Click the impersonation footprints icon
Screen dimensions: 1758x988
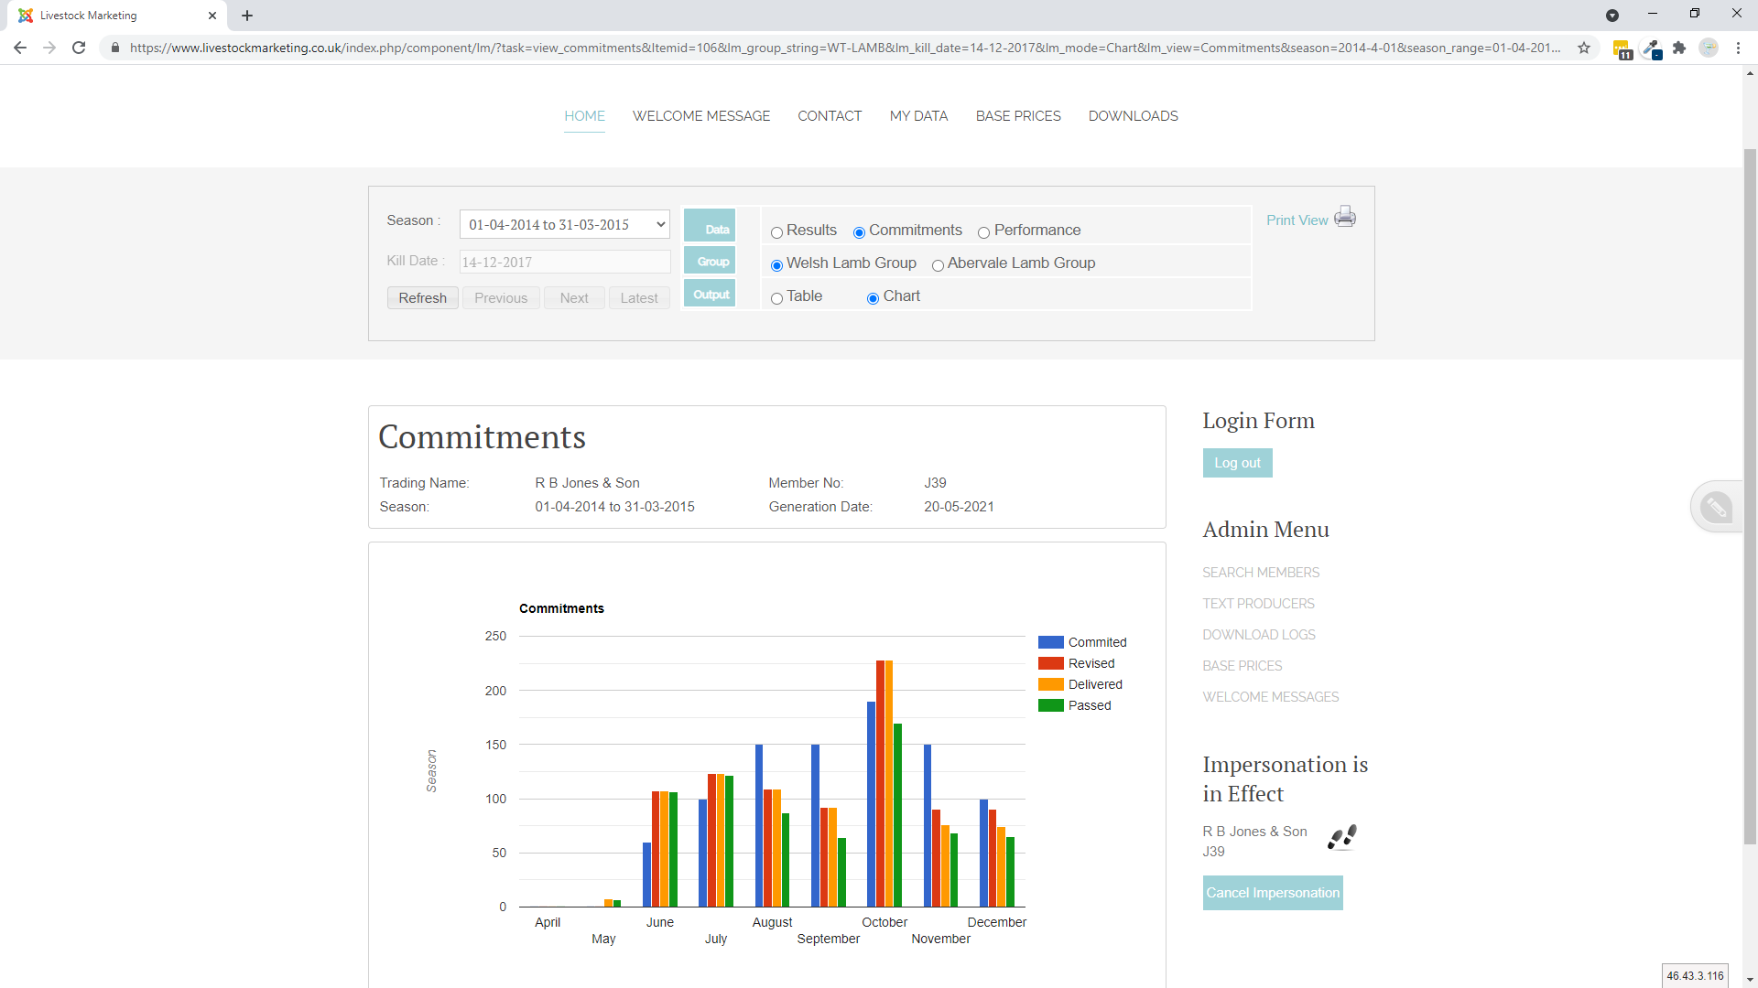coord(1341,837)
